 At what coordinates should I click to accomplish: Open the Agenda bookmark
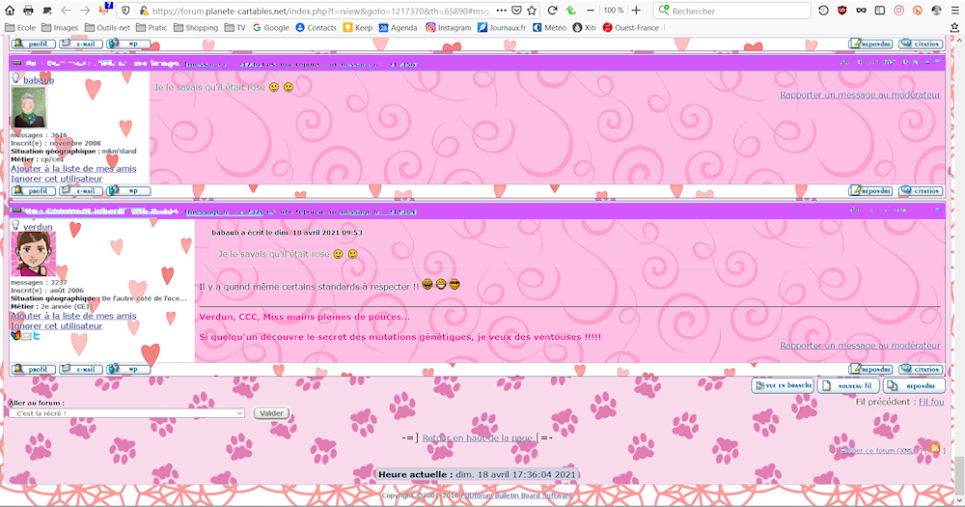[398, 28]
